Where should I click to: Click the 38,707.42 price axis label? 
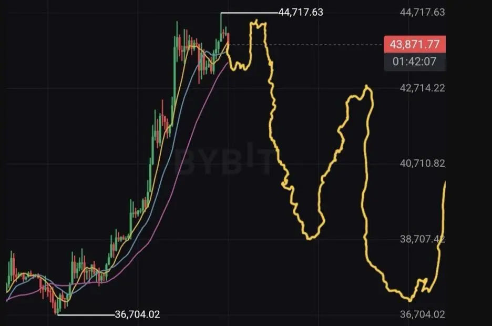coord(422,239)
